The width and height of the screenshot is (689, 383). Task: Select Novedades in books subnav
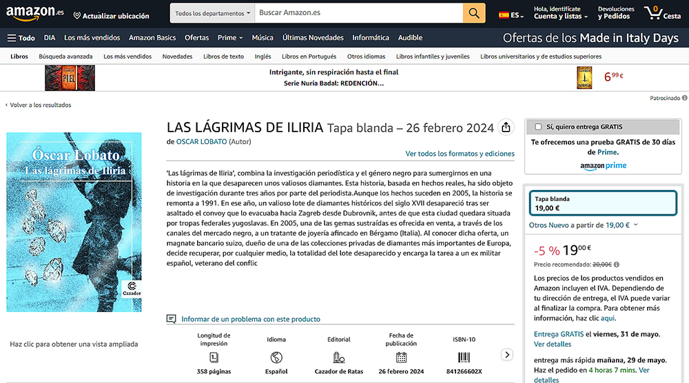tap(177, 56)
